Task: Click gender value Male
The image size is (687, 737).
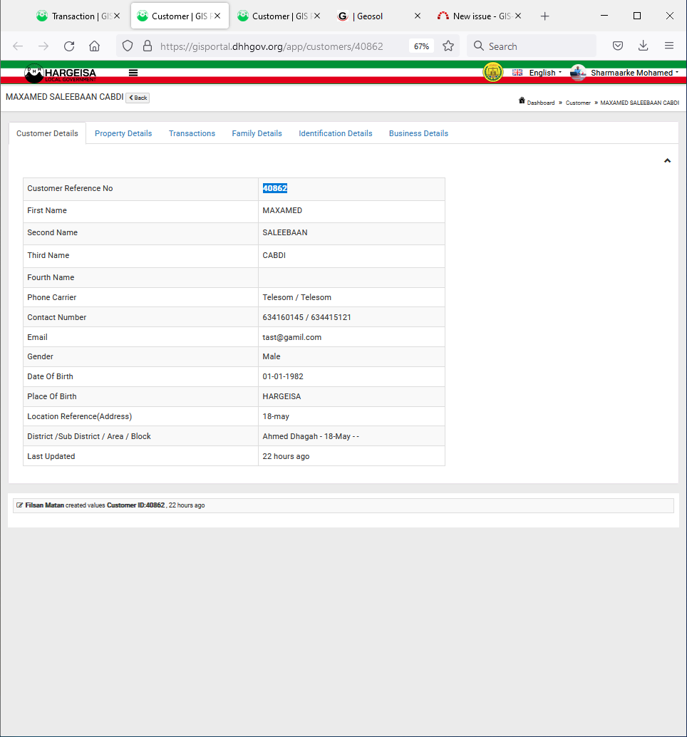Action: [x=271, y=357]
